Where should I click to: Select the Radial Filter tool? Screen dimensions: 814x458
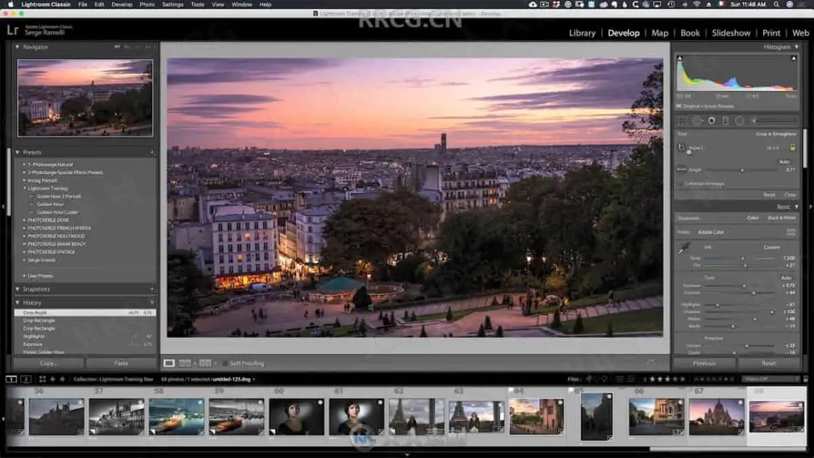point(739,121)
